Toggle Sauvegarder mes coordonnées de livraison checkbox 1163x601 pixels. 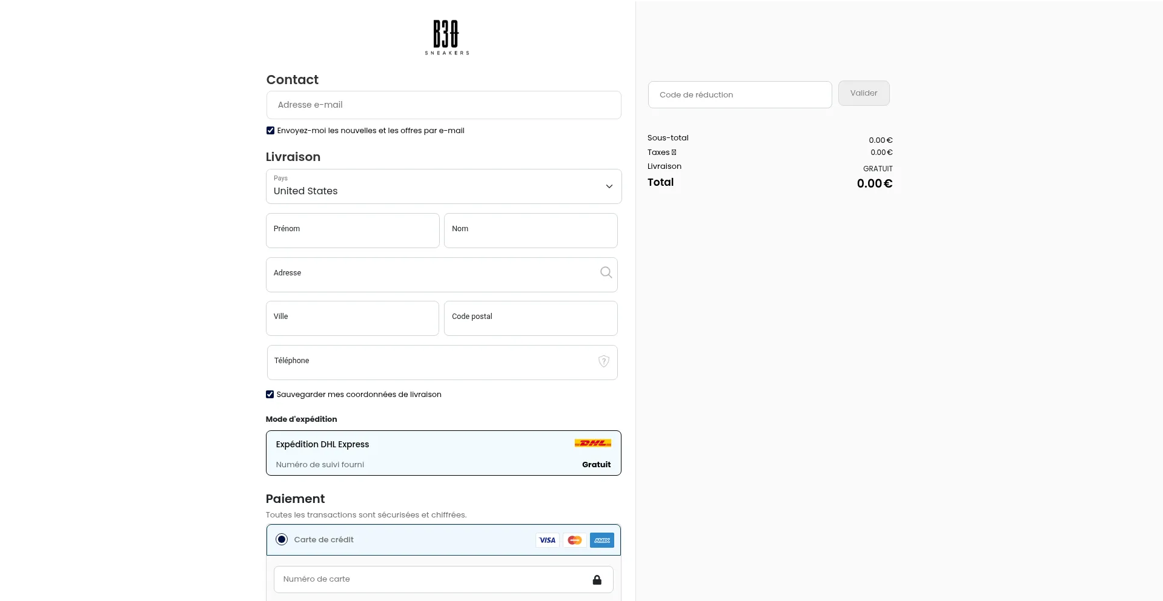tap(270, 395)
